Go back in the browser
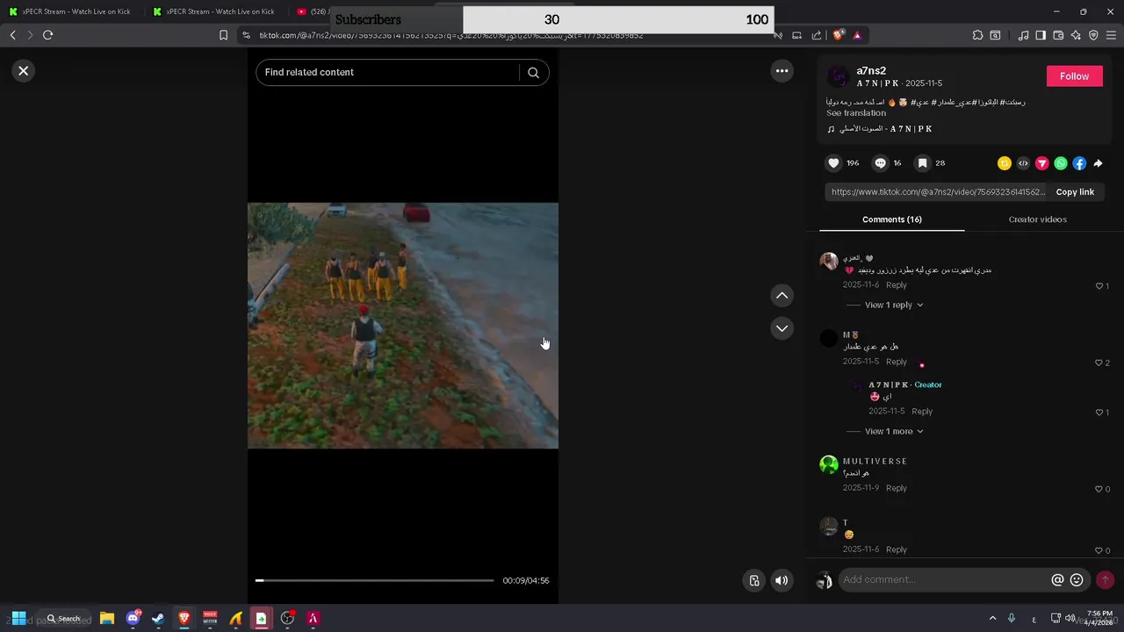This screenshot has width=1124, height=632. [12, 35]
